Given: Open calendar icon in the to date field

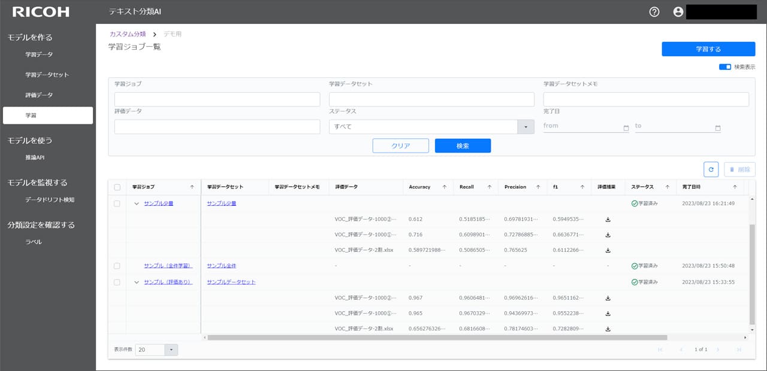Looking at the screenshot, I should [x=718, y=128].
